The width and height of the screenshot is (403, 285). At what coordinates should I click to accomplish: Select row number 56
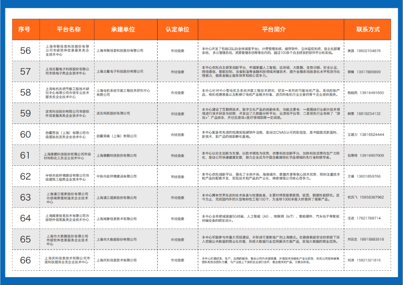[25, 51]
